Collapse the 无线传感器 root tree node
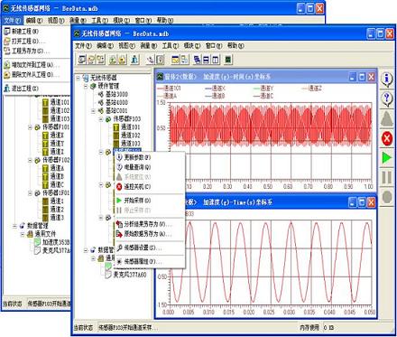397x337 pixels. point(78,78)
